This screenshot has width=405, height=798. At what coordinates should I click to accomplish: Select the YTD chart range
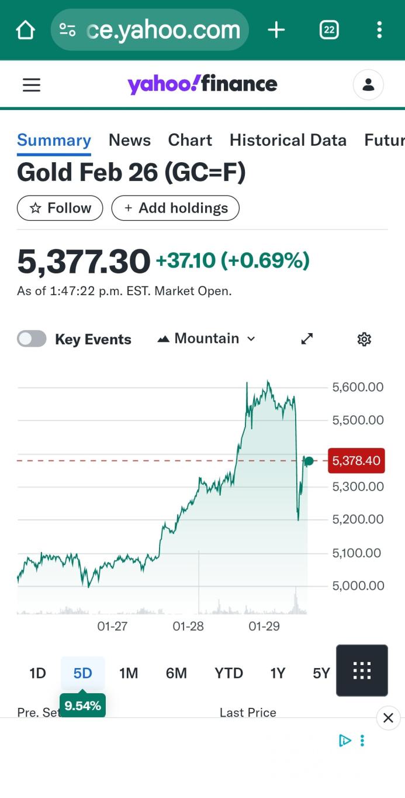[229, 673]
